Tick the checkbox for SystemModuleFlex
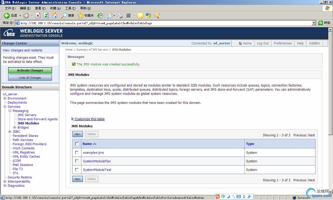The height and width of the screenshot is (200, 333). pyautogui.click(x=77, y=161)
